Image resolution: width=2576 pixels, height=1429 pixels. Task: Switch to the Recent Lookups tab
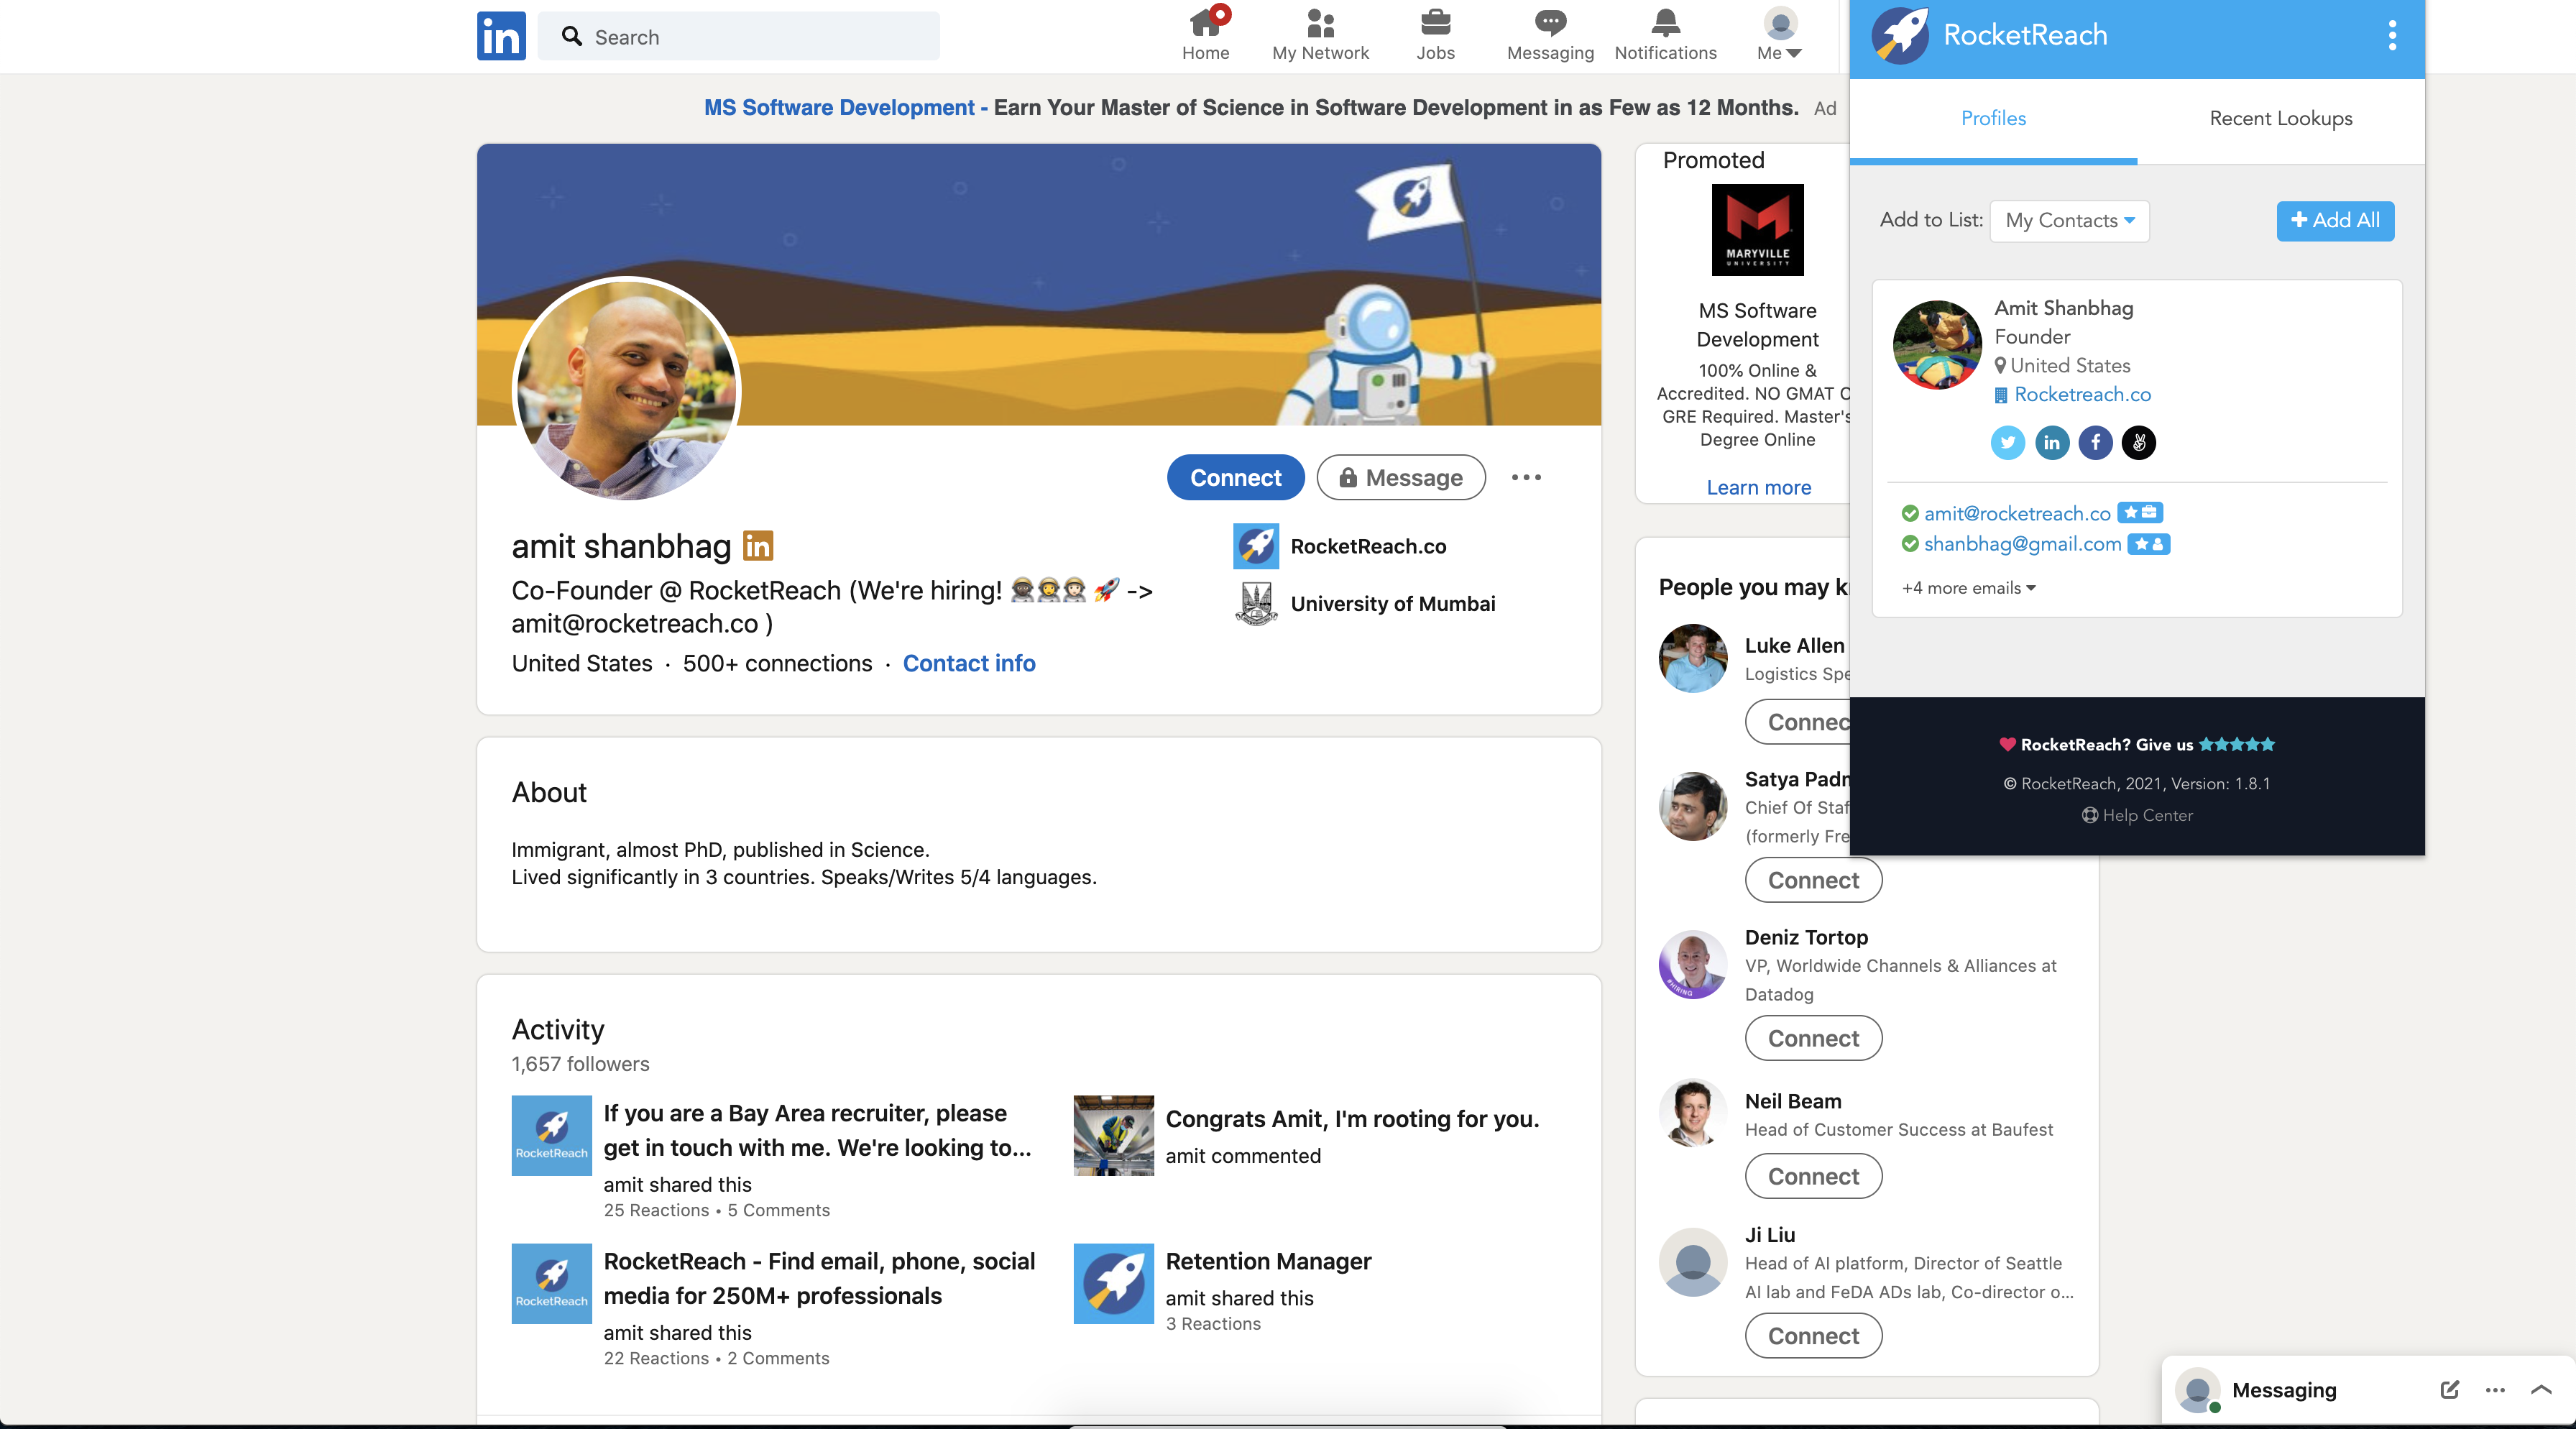click(x=2282, y=118)
